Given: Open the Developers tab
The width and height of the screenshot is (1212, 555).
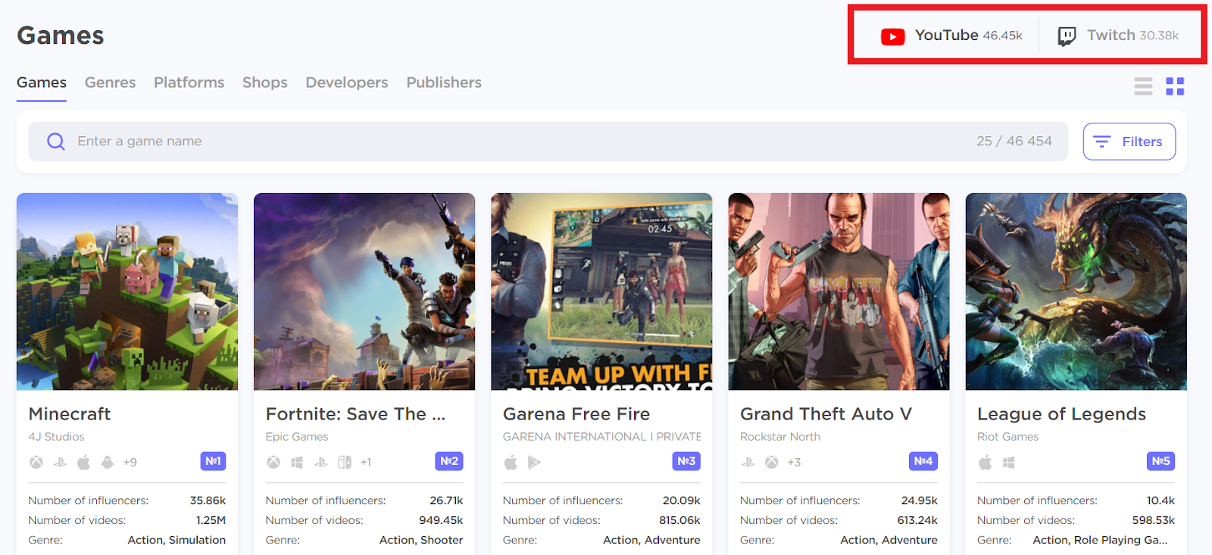Looking at the screenshot, I should pyautogui.click(x=347, y=83).
